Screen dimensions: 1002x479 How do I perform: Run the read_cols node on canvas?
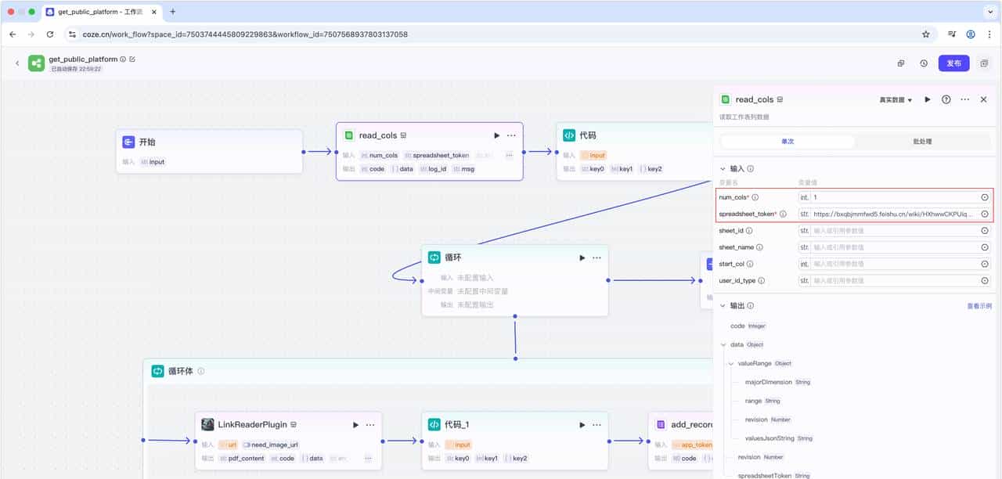point(496,135)
